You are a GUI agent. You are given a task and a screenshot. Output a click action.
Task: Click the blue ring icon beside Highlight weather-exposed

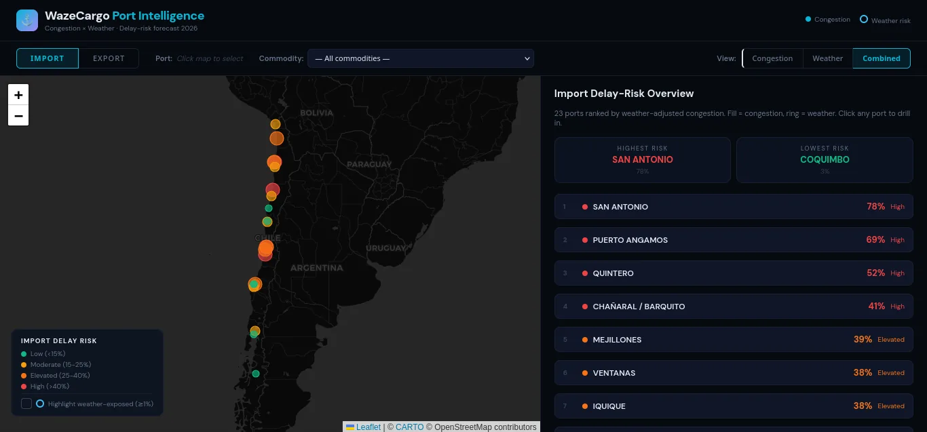pos(40,404)
